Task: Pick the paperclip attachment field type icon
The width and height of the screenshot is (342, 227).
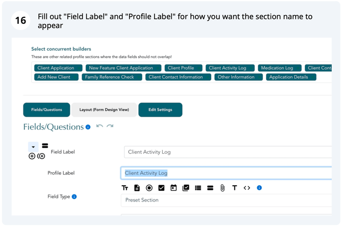Action: (223, 188)
